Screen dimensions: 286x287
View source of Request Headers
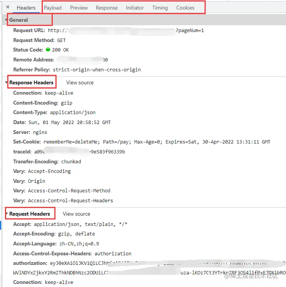pos(76,214)
